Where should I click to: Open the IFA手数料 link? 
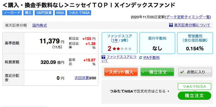151,58
